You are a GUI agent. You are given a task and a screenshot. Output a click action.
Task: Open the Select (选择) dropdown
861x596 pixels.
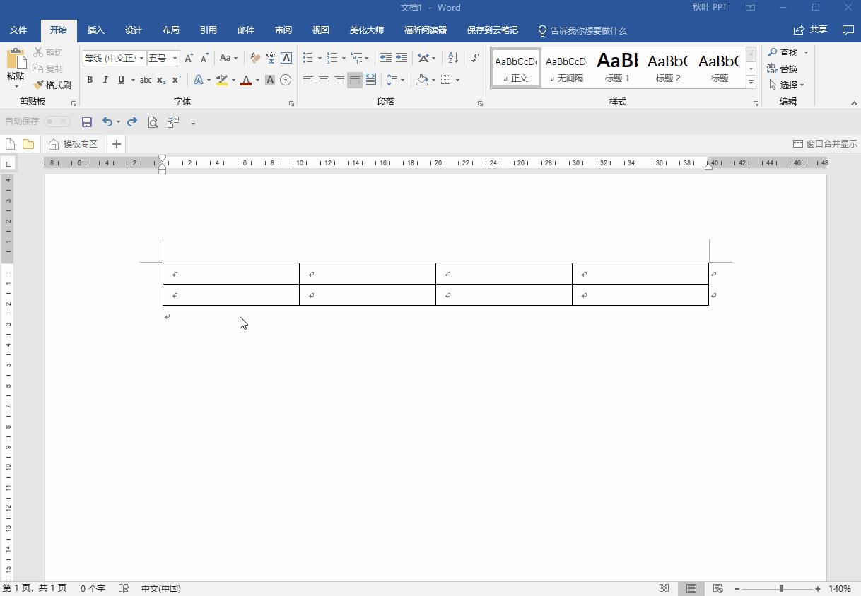pyautogui.click(x=786, y=85)
